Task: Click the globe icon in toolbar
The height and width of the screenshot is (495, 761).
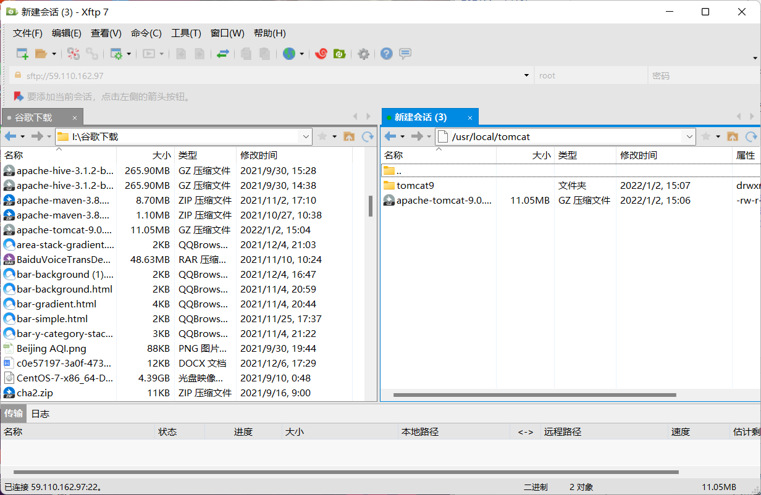Action: coord(289,54)
